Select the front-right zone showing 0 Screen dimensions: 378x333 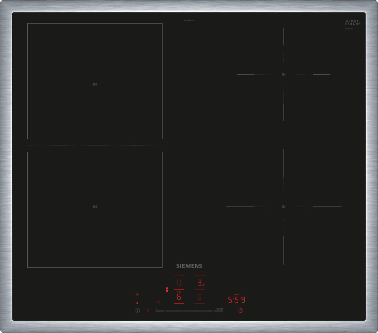point(200,297)
